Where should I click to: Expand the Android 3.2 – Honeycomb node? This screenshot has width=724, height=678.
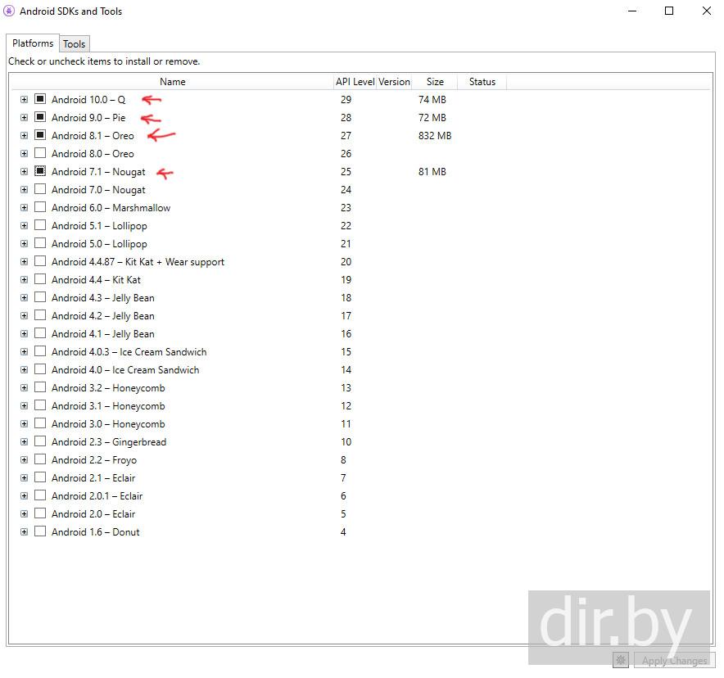[24, 387]
